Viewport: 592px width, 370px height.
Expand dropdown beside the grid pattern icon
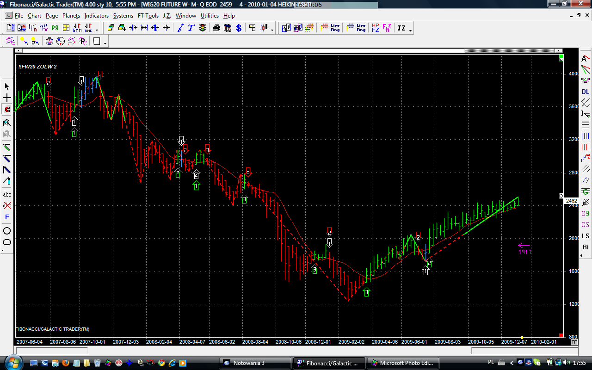pos(105,43)
